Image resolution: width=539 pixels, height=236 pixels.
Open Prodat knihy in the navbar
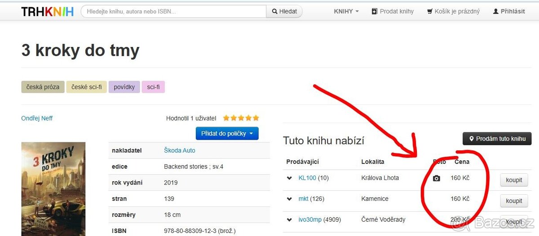point(393,11)
